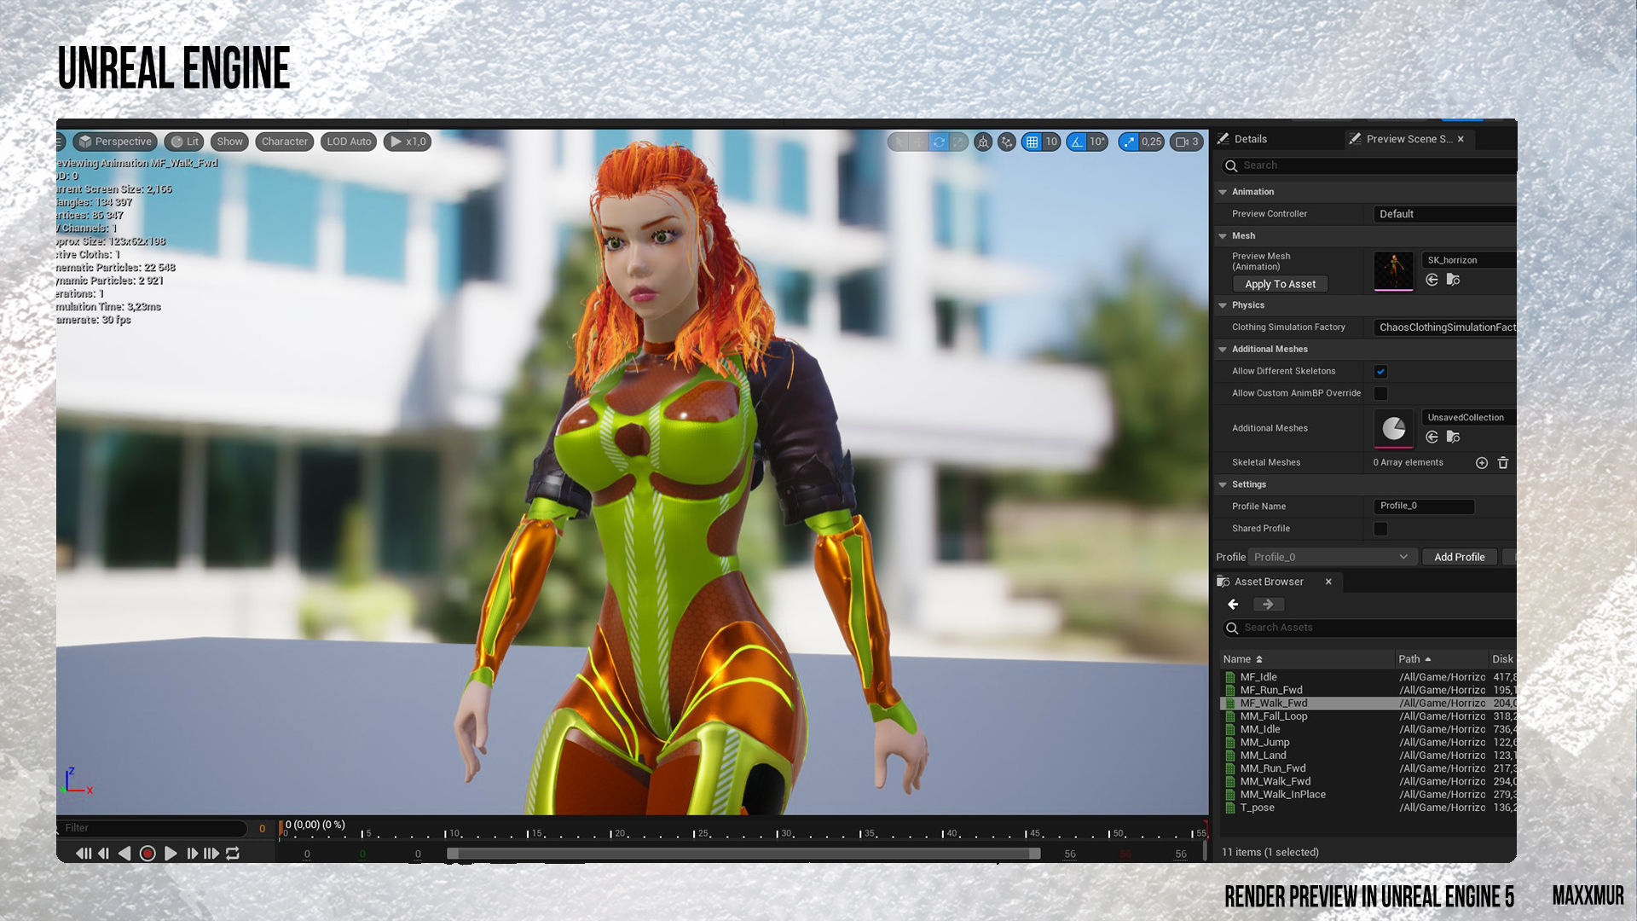Select the dimmed translate move tool

pos(918,142)
